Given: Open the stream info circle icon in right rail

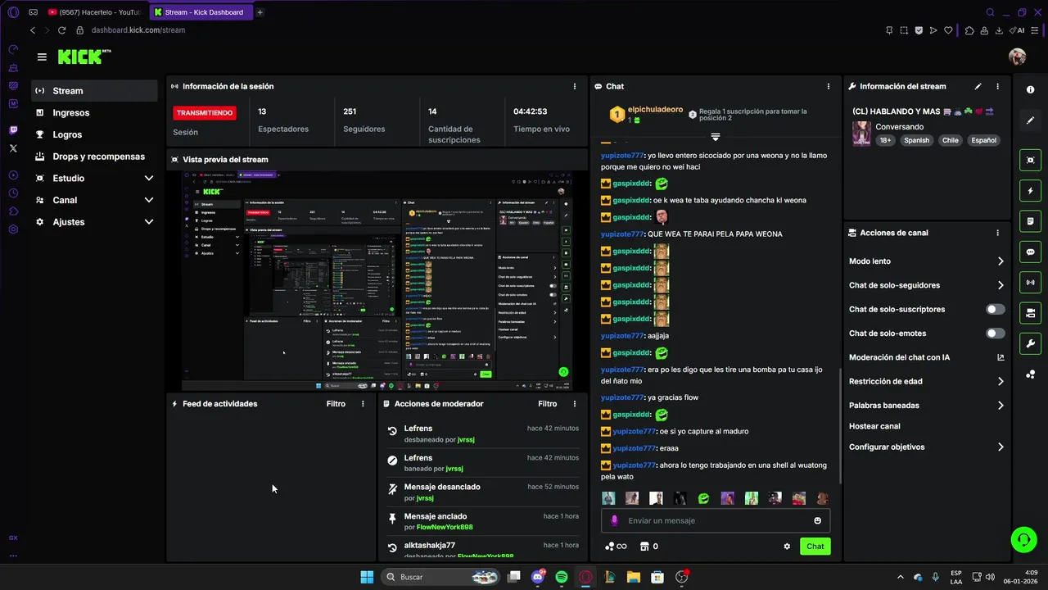Looking at the screenshot, I should click(x=1030, y=89).
